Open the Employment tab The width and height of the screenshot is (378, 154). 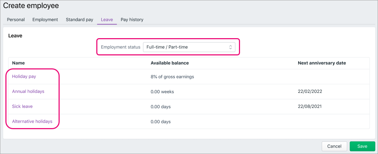pyautogui.click(x=45, y=20)
